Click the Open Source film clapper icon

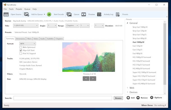click(6, 14)
